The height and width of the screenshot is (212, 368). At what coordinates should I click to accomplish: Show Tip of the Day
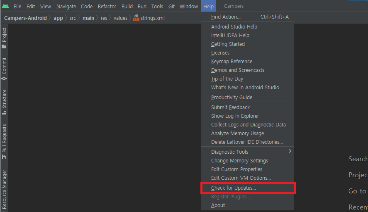pos(247,79)
